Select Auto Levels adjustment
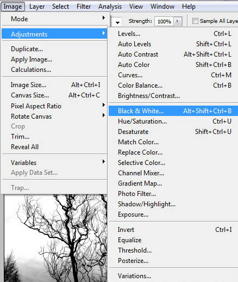Viewport: 238px width, 282px height. pos(173,44)
